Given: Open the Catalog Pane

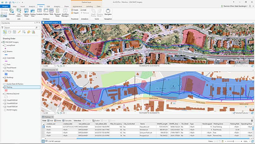Looking at the screenshot, I should (x=26, y=13).
